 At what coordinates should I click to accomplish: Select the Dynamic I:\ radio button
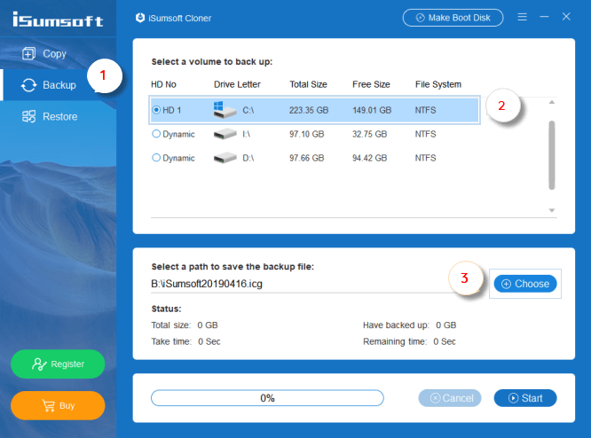(x=156, y=134)
